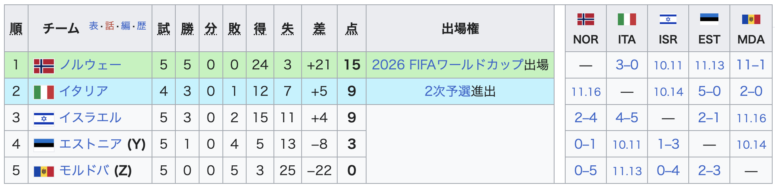775x187 pixels.
Task: Follow the 2026 FIFAワールドカップ link
Action: pyautogui.click(x=448, y=65)
